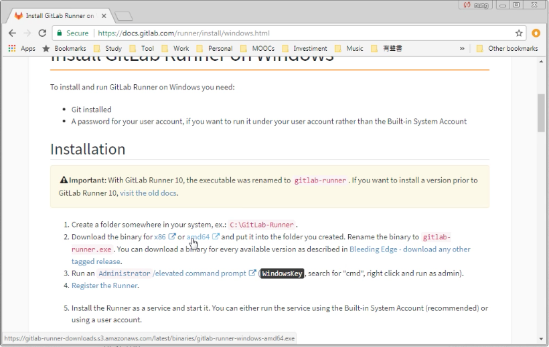Click the scrollbar up arrow

(x=541, y=62)
